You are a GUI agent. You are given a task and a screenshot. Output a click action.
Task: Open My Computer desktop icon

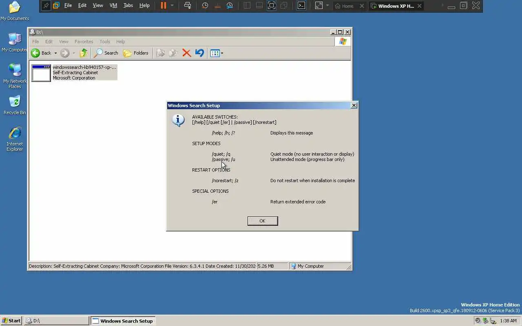tap(15, 42)
